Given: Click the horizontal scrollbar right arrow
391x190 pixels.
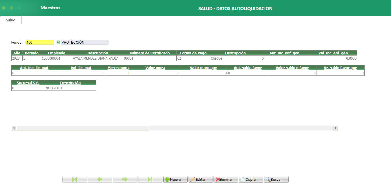Looking at the screenshot, I should tap(336, 128).
